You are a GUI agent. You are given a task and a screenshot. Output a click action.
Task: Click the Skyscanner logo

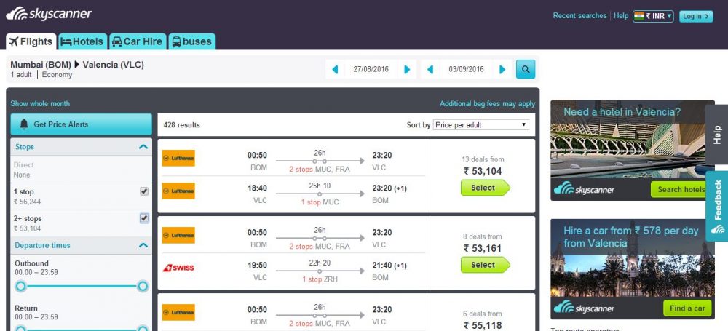(50, 14)
